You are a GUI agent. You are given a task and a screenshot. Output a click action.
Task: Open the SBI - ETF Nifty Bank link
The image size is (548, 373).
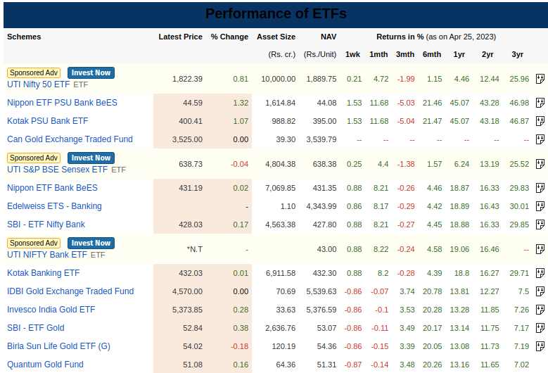[x=46, y=225]
